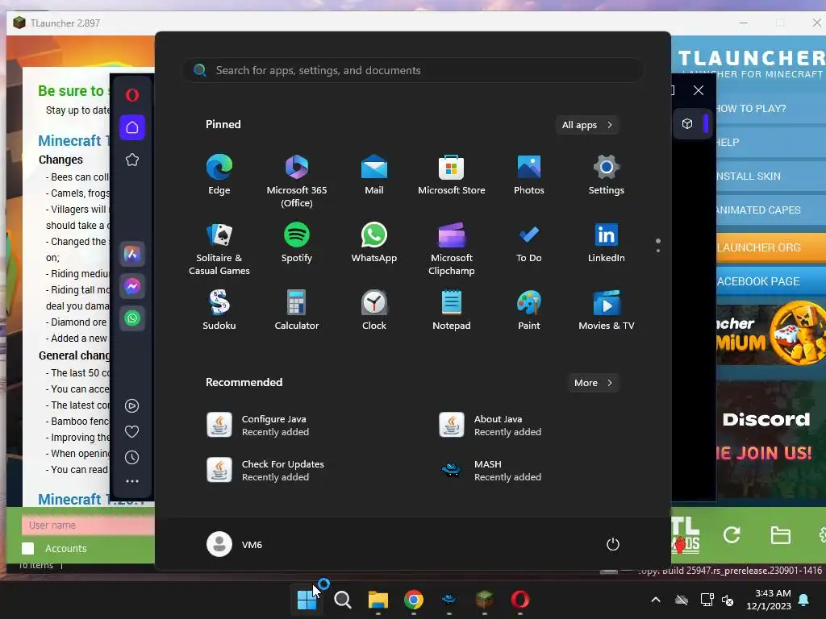Launch the Photos app

pos(529,175)
